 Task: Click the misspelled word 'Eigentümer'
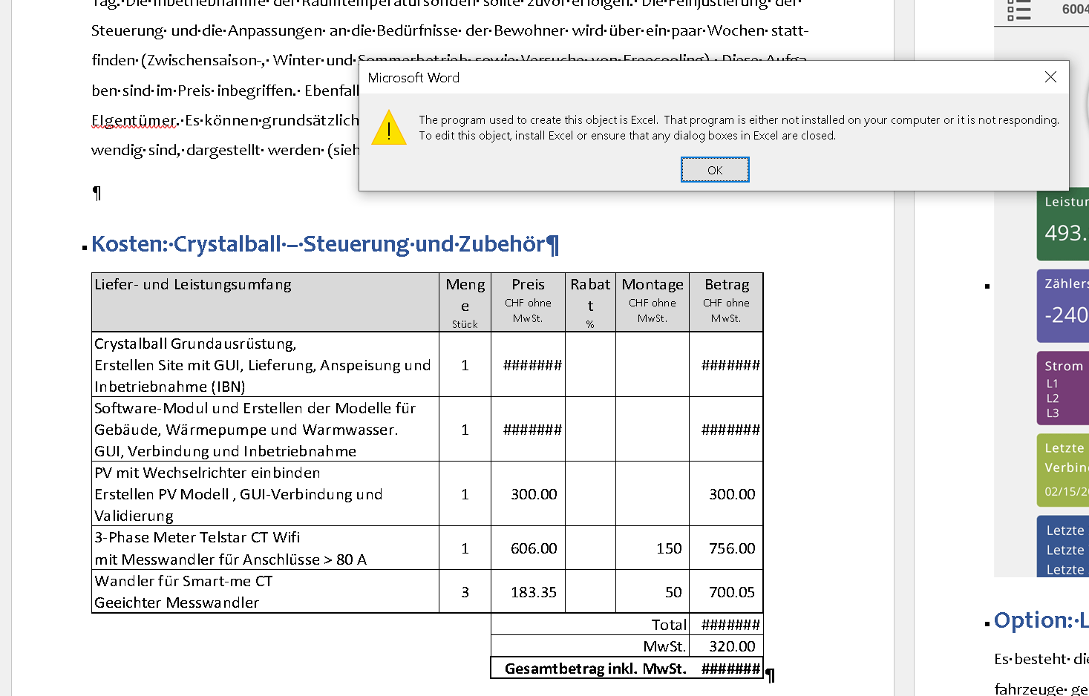tap(134, 120)
